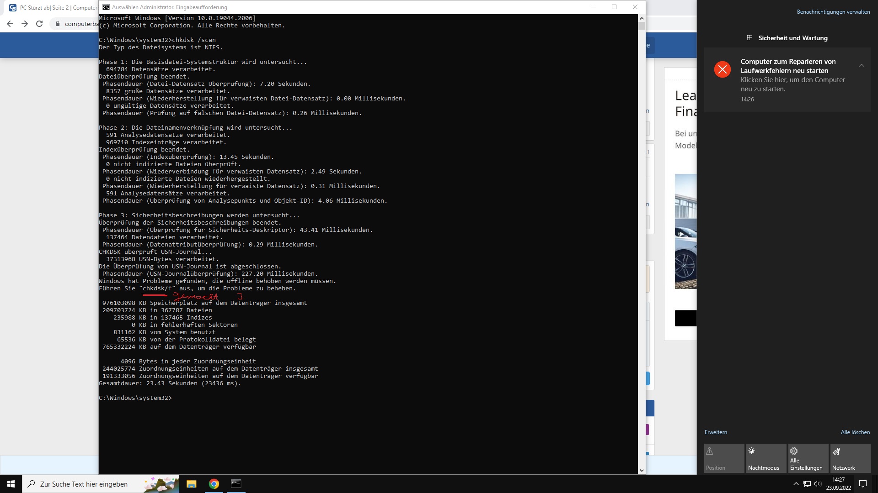Toggle the Position quick action tile
The width and height of the screenshot is (878, 493).
(724, 458)
